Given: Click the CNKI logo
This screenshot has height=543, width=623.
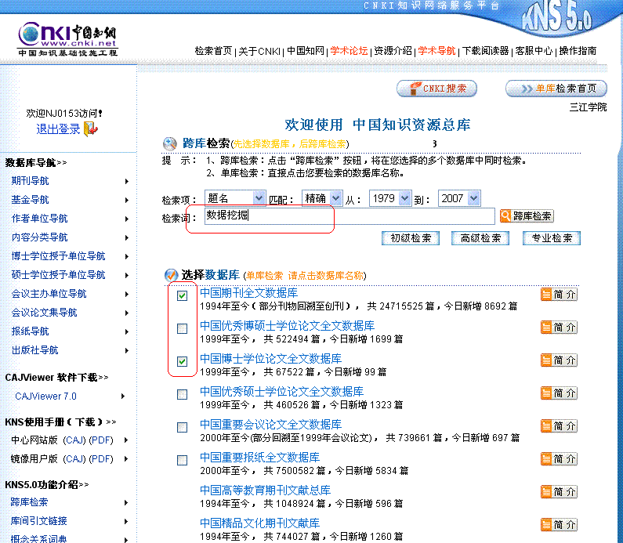Looking at the screenshot, I should coord(67,39).
